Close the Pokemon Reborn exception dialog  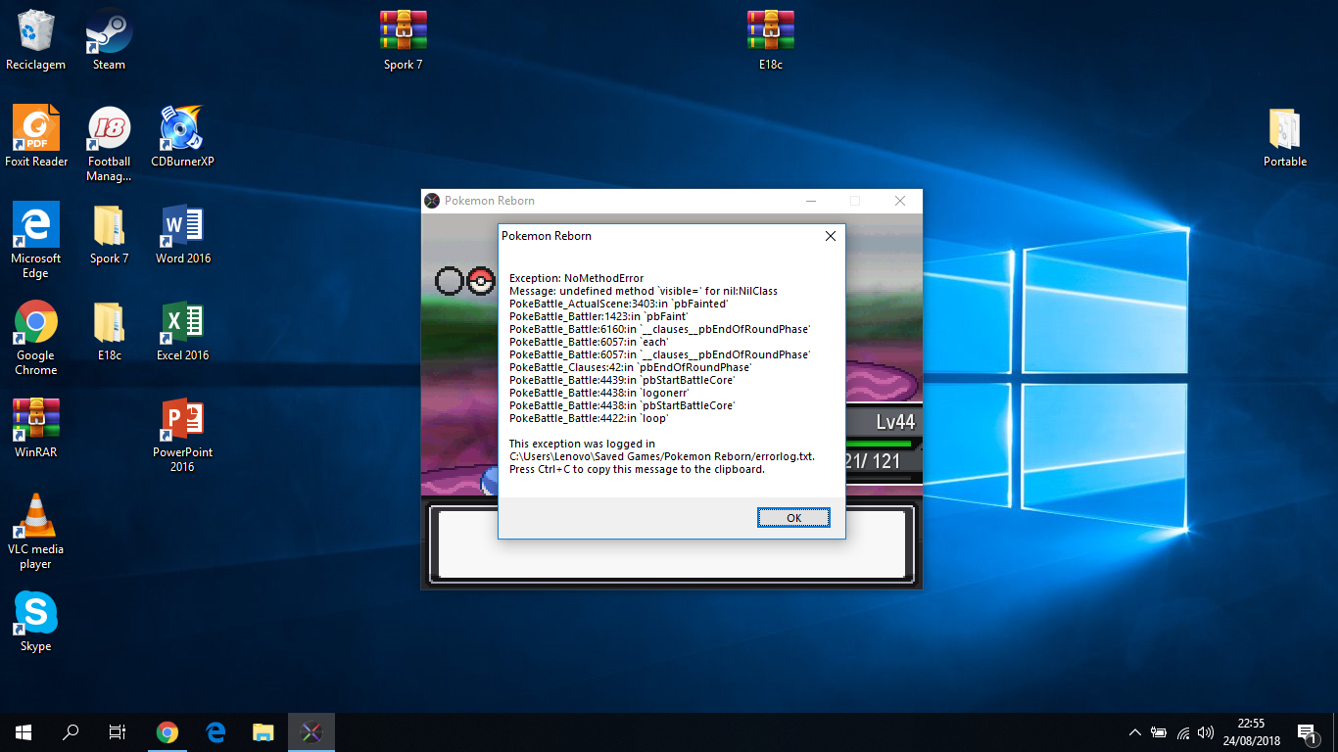[830, 236]
